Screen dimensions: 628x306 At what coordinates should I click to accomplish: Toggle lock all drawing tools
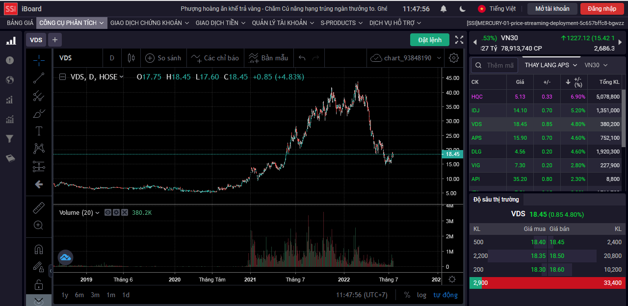tap(39, 284)
